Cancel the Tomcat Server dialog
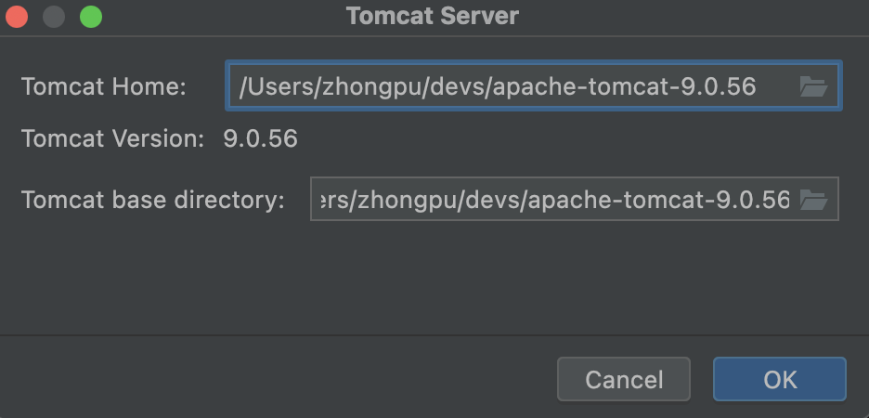The width and height of the screenshot is (869, 418). 623,379
